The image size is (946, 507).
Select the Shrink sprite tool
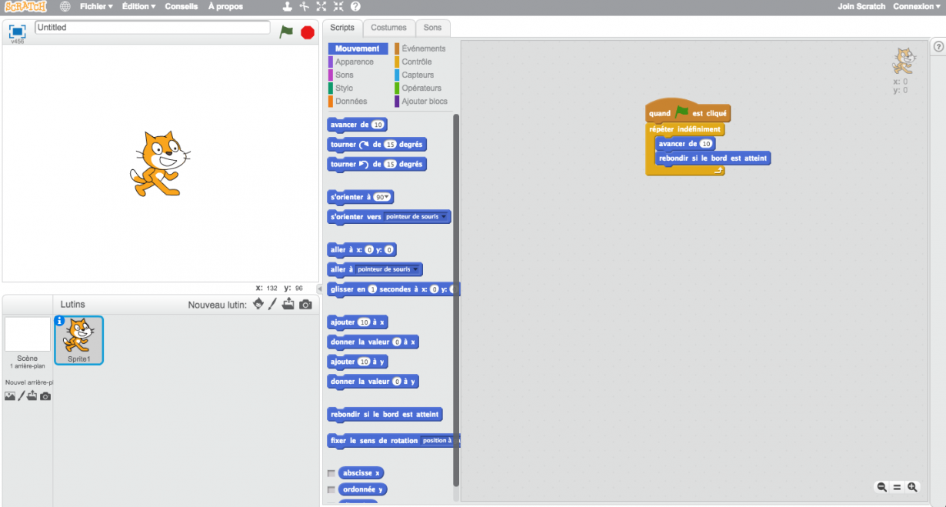[x=338, y=6]
